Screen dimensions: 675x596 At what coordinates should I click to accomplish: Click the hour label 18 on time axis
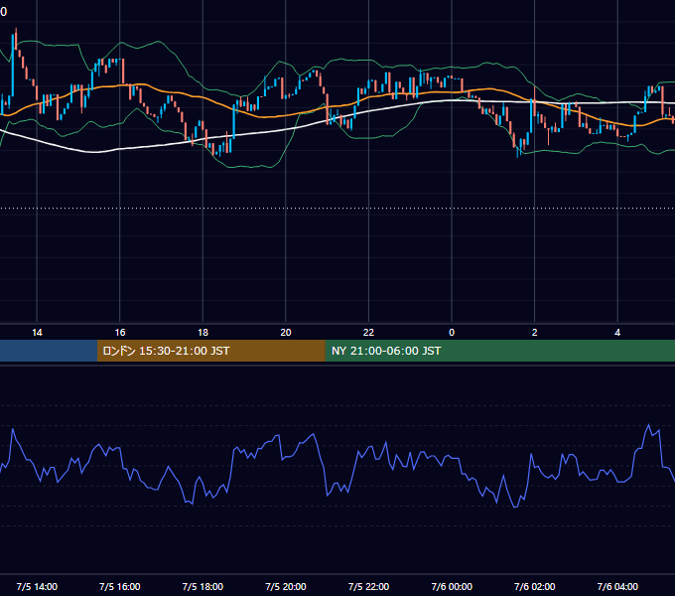pyautogui.click(x=202, y=333)
